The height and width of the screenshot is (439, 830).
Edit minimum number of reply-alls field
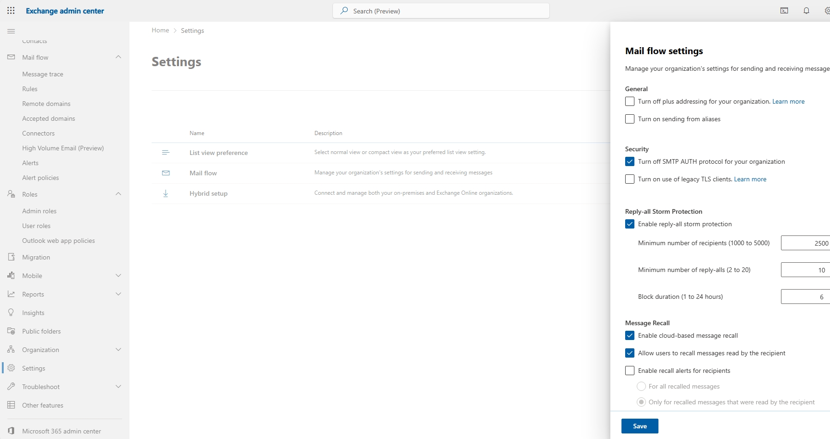click(805, 270)
